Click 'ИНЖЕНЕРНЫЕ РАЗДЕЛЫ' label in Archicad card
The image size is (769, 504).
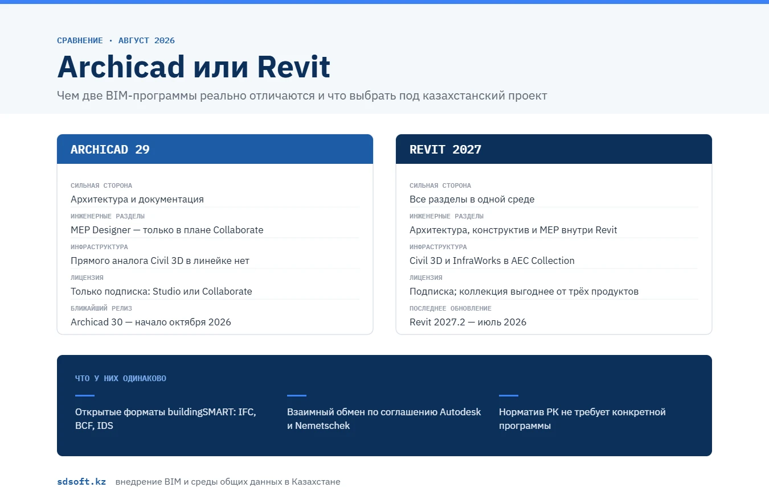click(108, 216)
